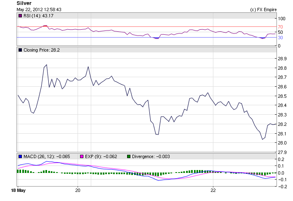The width and height of the screenshot is (293, 201).
Task: Click the red '70' RSI axis label
Action: [x=280, y=27]
